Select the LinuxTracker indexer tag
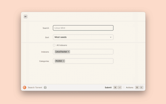Viewport: 166px width, 104px height. click(x=61, y=52)
